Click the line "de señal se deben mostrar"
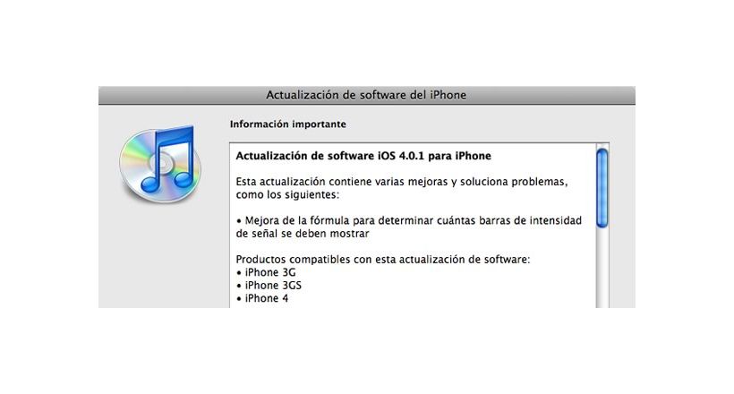Screen dimensions: 734x394 coord(303,234)
